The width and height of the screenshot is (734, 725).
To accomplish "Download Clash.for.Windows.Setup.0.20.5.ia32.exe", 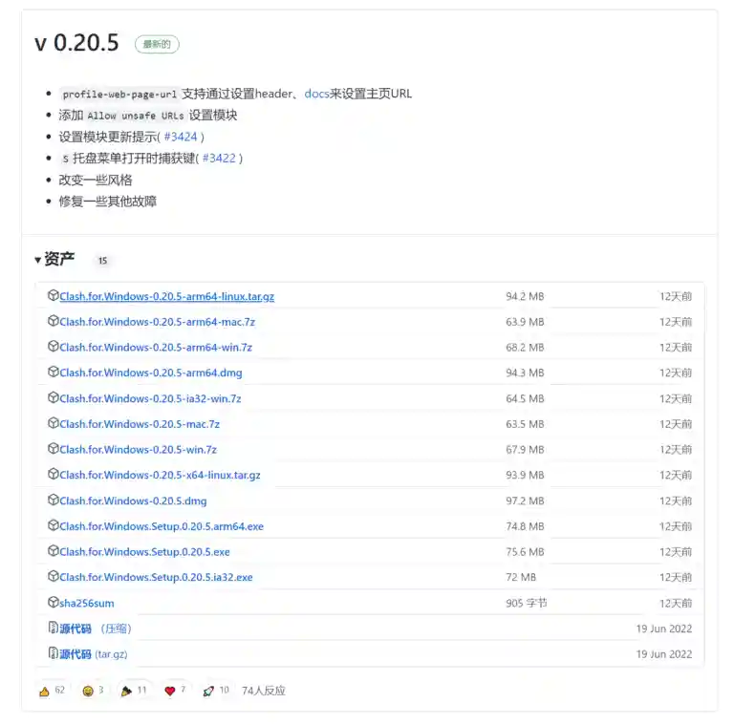I will (156, 577).
